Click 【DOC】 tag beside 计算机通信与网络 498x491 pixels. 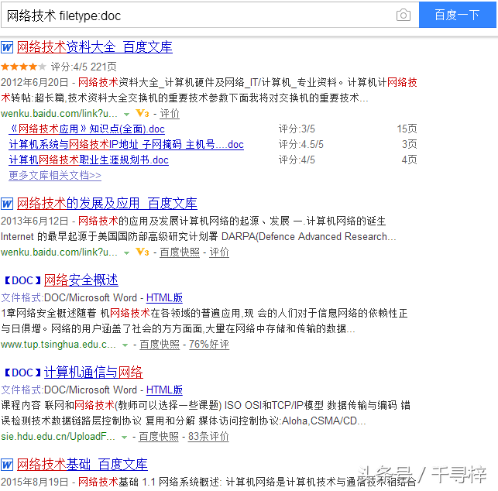coord(23,373)
